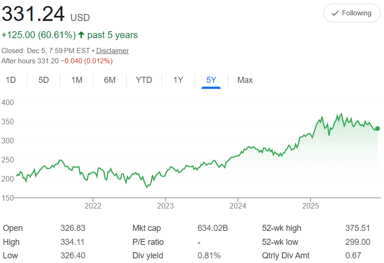Image resolution: width=384 pixels, height=263 pixels.
Task: Select the YTD range tab
Action: click(x=144, y=80)
